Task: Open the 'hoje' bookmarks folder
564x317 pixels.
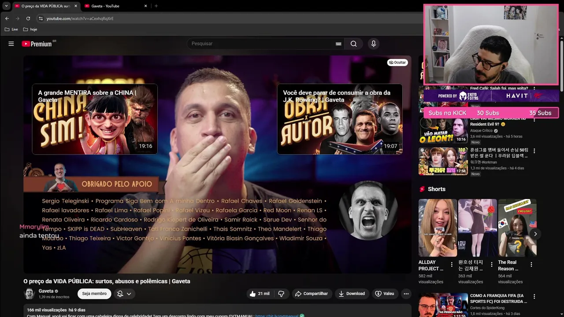Action: [x=30, y=29]
